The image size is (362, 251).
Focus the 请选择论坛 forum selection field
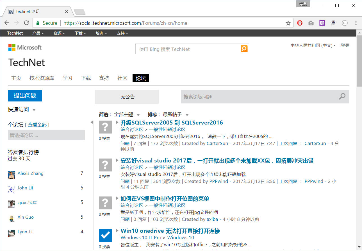pos(46,135)
